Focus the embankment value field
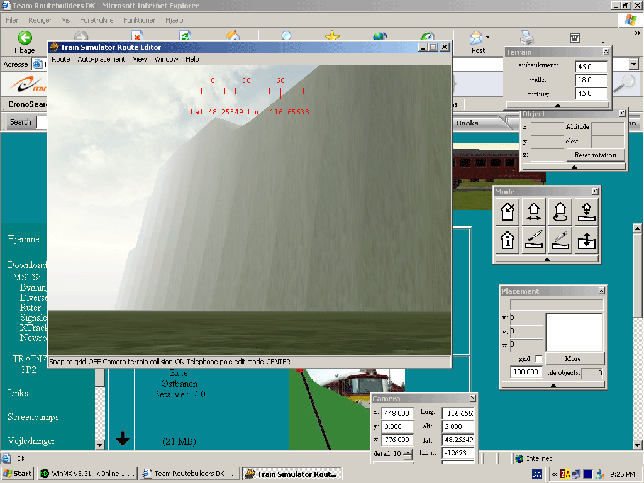644x483 pixels. click(x=591, y=67)
